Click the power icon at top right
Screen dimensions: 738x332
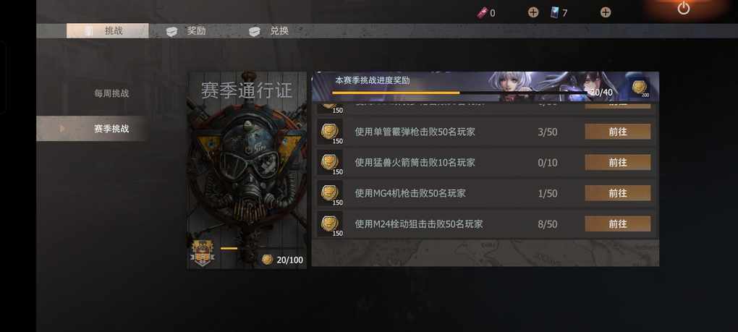684,8
